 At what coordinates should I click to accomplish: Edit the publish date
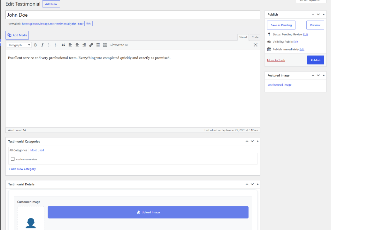tap(302, 49)
